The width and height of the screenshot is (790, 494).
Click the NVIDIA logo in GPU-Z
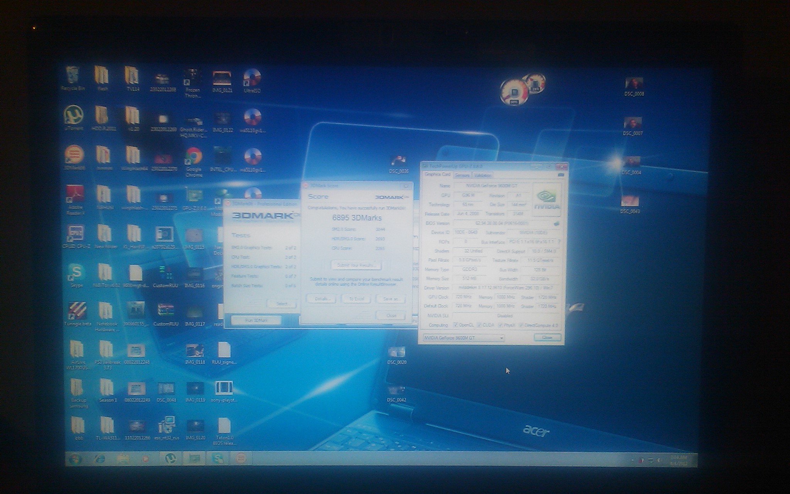(x=547, y=200)
